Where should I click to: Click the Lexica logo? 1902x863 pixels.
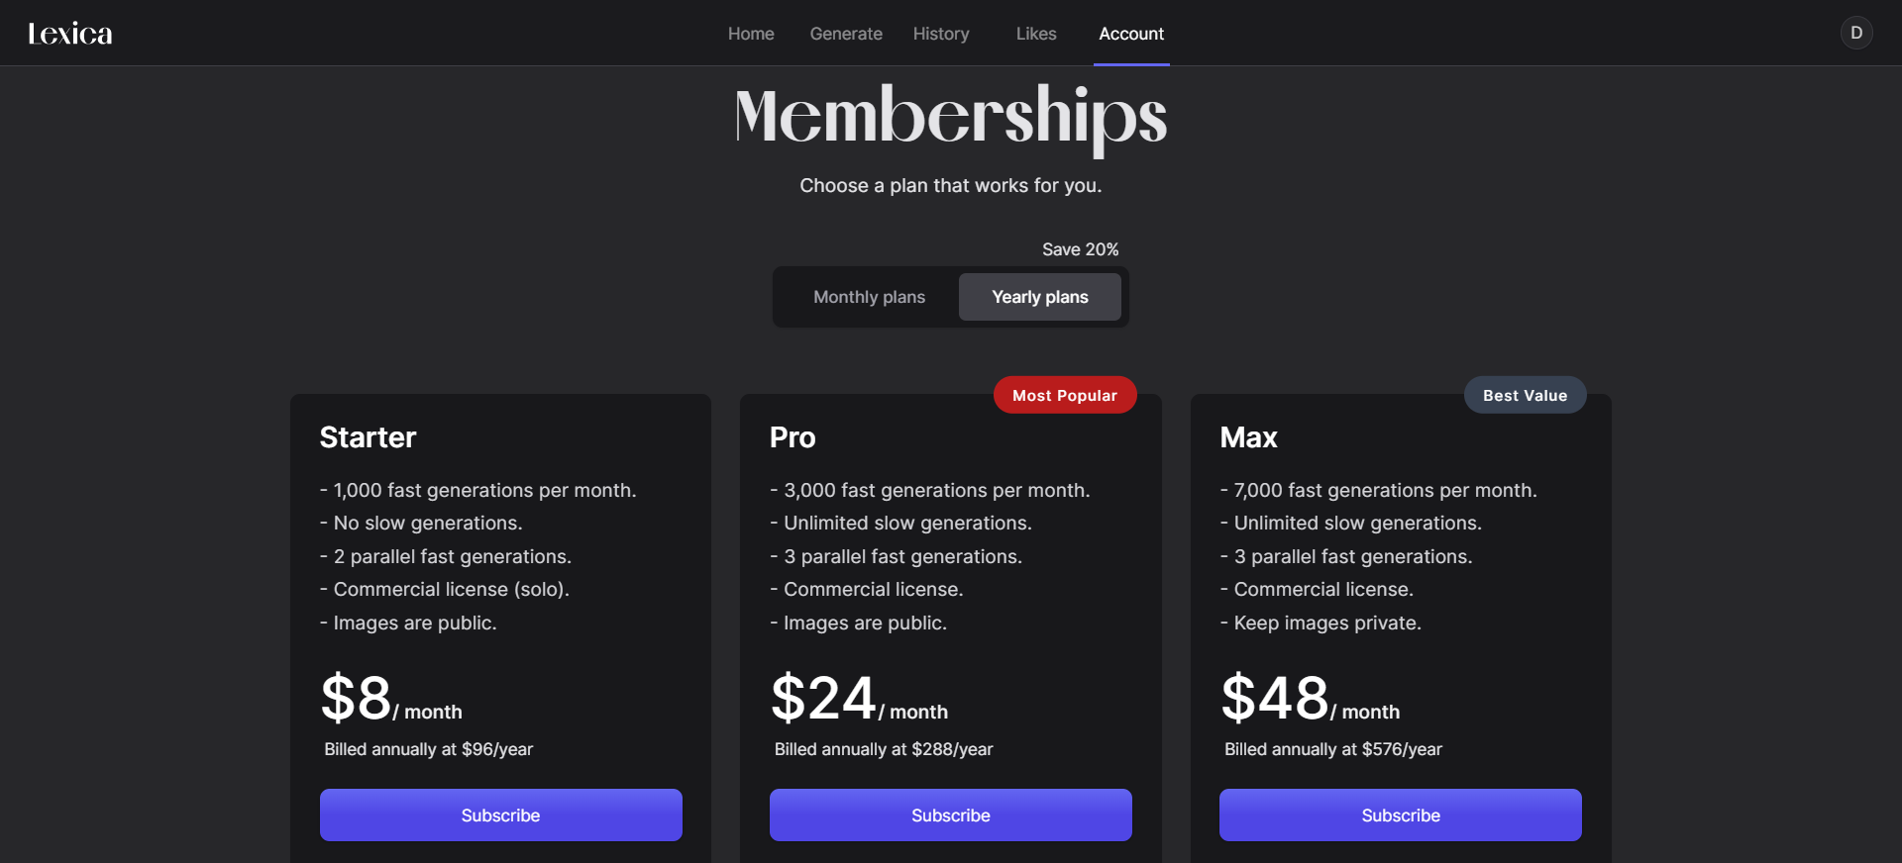tap(70, 34)
